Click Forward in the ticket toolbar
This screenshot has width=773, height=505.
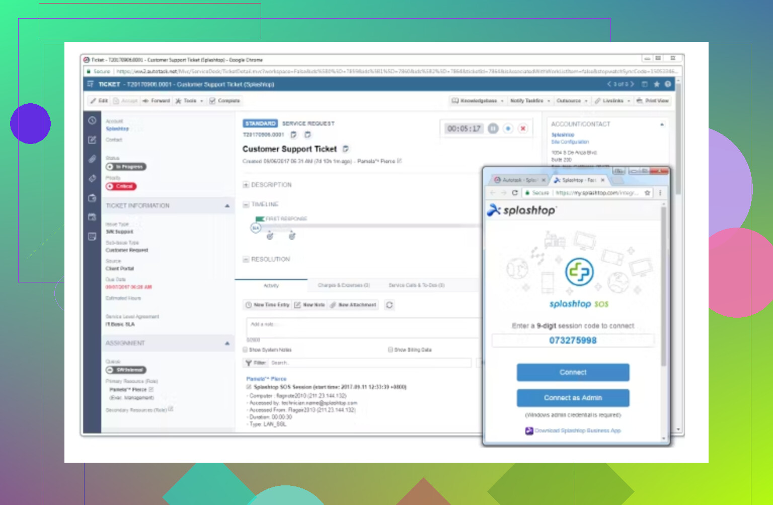(156, 101)
